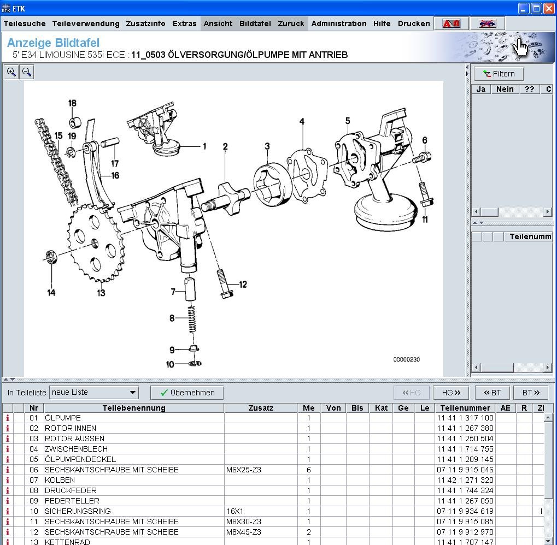Click info icon for ROTOR AUSSEN row
Viewport: 557px width, 545px height.
tap(8, 439)
